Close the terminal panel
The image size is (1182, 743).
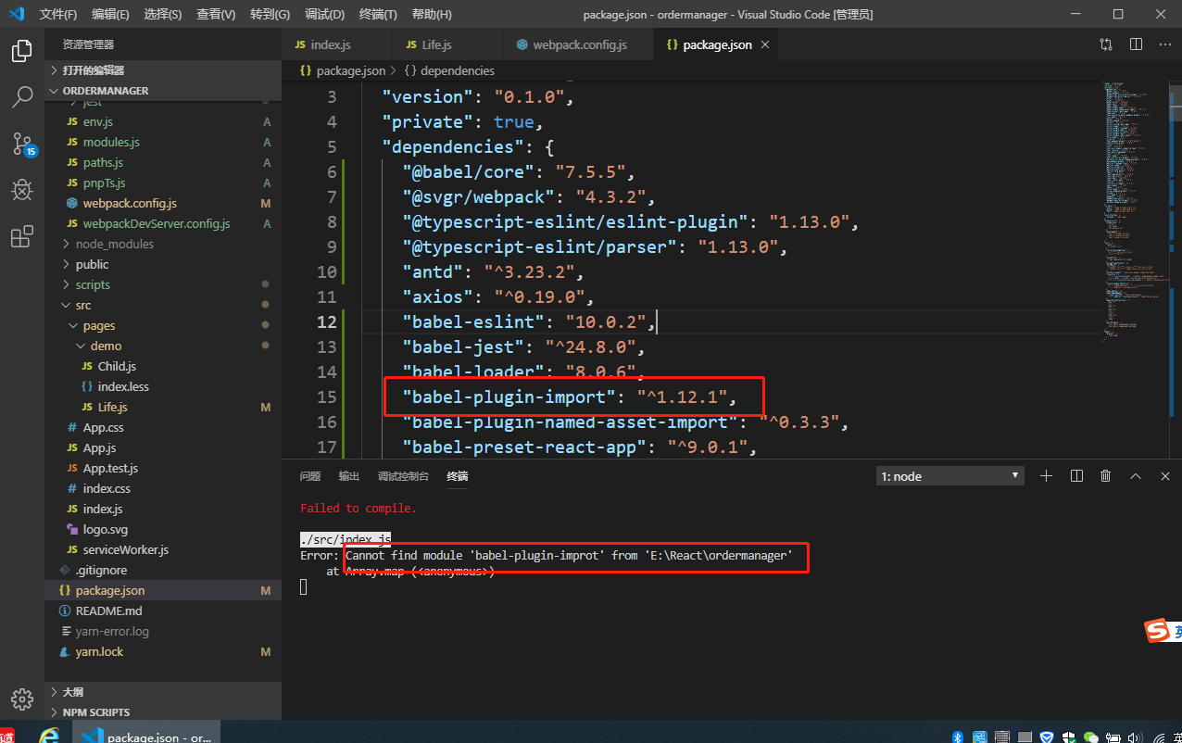[1165, 476]
